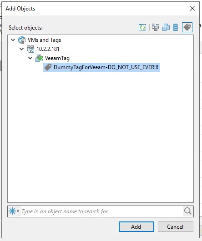Screen dimensions: 202x241
Task: Click the Cancel button
Action: click(x=176, y=226)
